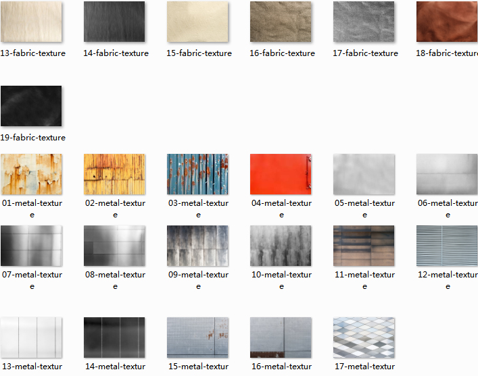This screenshot has width=478, height=376.
Task: Choose the red 04-metal-texture thumbnail
Action: tap(281, 174)
